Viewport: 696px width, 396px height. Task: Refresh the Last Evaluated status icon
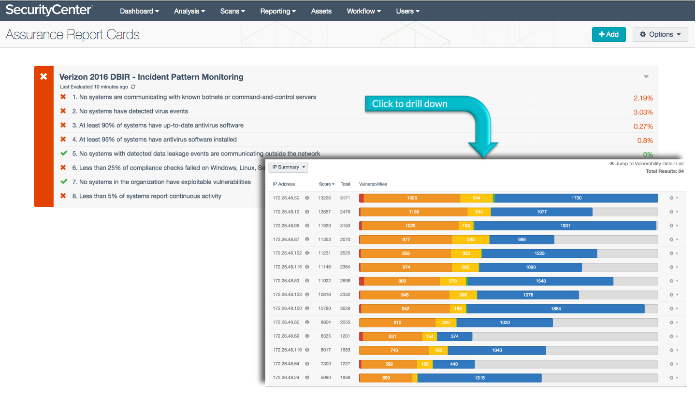click(133, 87)
